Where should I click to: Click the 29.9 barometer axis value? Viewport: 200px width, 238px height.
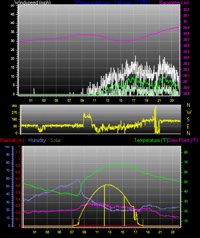pos(186,27)
